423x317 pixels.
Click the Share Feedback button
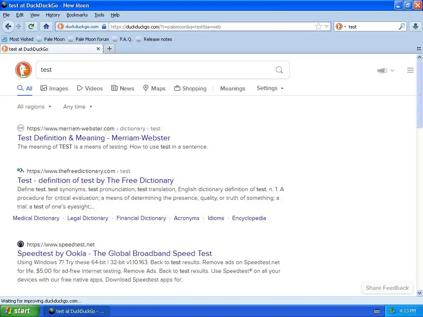[387, 288]
